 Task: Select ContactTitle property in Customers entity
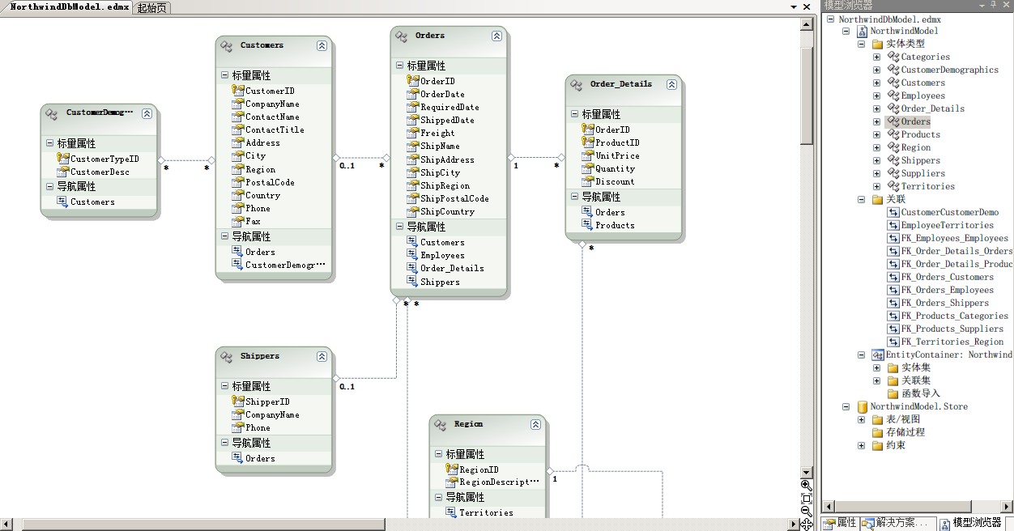tap(275, 130)
